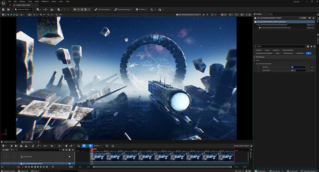Viewport: 319px width, 172px height.
Task: Click Edit in C++ link for CameraComponent
Action: pyautogui.click(x=311, y=28)
